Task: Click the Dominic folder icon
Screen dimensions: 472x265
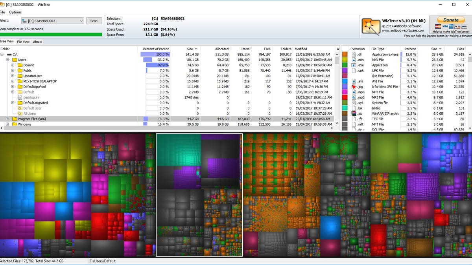Action: click(20, 65)
